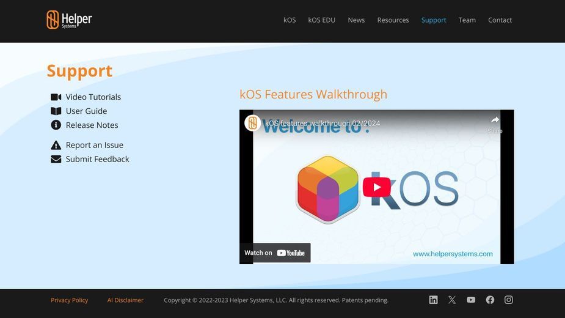This screenshot has height=318, width=565.
Task: Click the warning triangle icon for Report an Issue
Action: [x=56, y=145]
